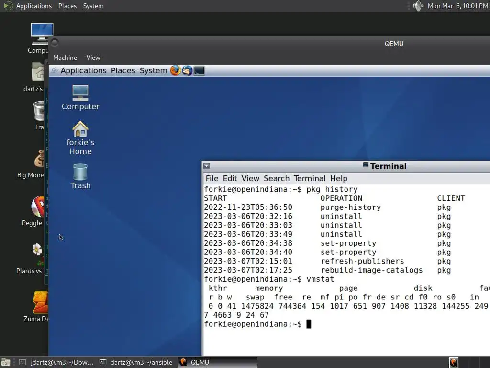Switch to the dartz@vm3:~/ansible taskbar window
This screenshot has height=368, width=490.
click(136, 362)
